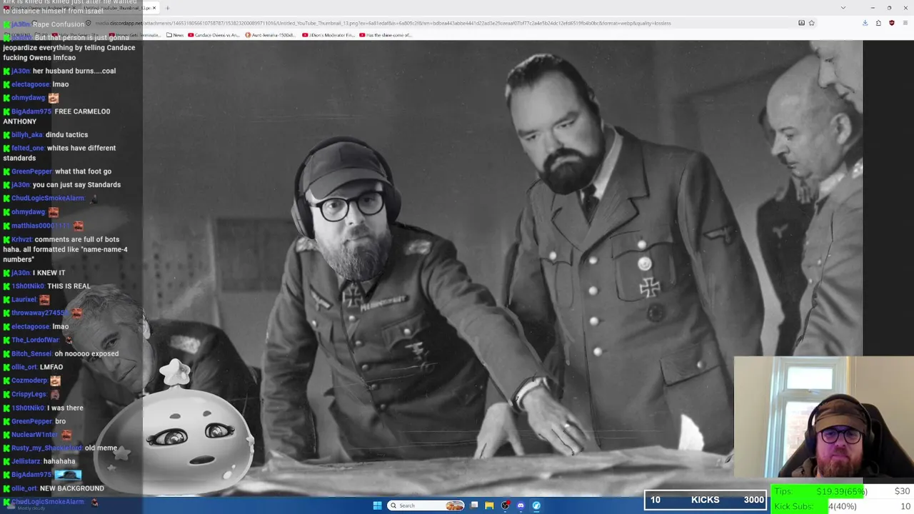
Task: Open the JiDion's Moderator Fin... bookmark
Action: (x=328, y=35)
